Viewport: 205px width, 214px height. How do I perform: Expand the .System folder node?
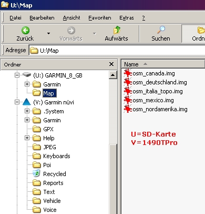pos(27,111)
